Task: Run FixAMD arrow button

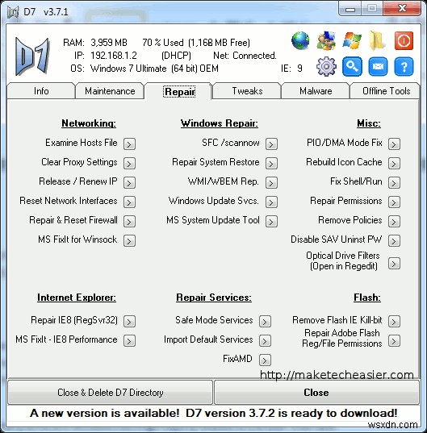Action: tap(265, 360)
